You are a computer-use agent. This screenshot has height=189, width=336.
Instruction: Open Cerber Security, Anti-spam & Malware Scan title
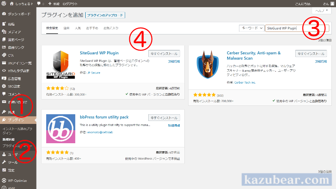(254, 55)
